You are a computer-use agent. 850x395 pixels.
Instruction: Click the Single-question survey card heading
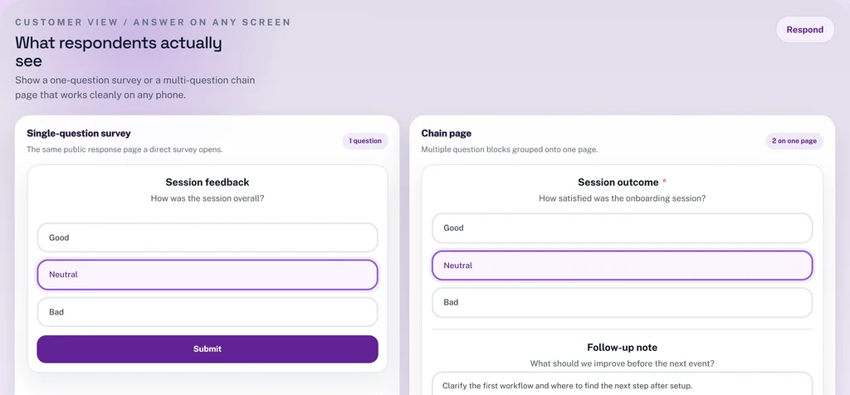tap(79, 134)
